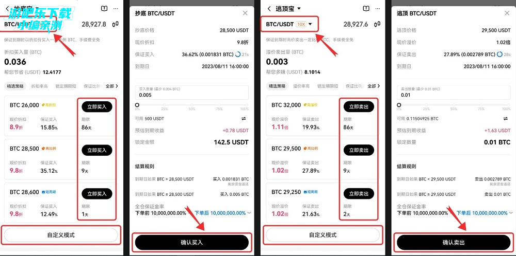Open the three-dot more menu in 逃顶宝 header
This screenshot has height=256, width=516.
[378, 9]
